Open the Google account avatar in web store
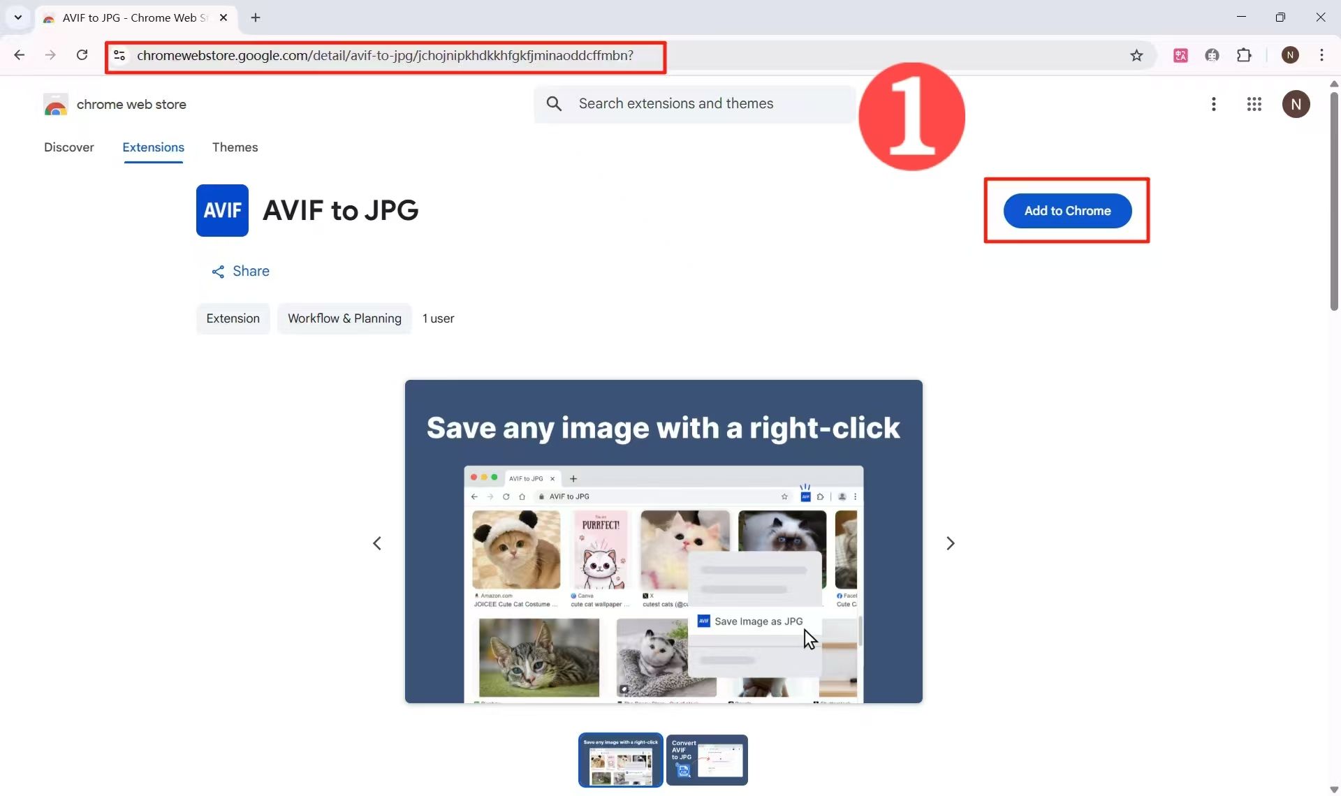This screenshot has height=796, width=1341. 1296,104
